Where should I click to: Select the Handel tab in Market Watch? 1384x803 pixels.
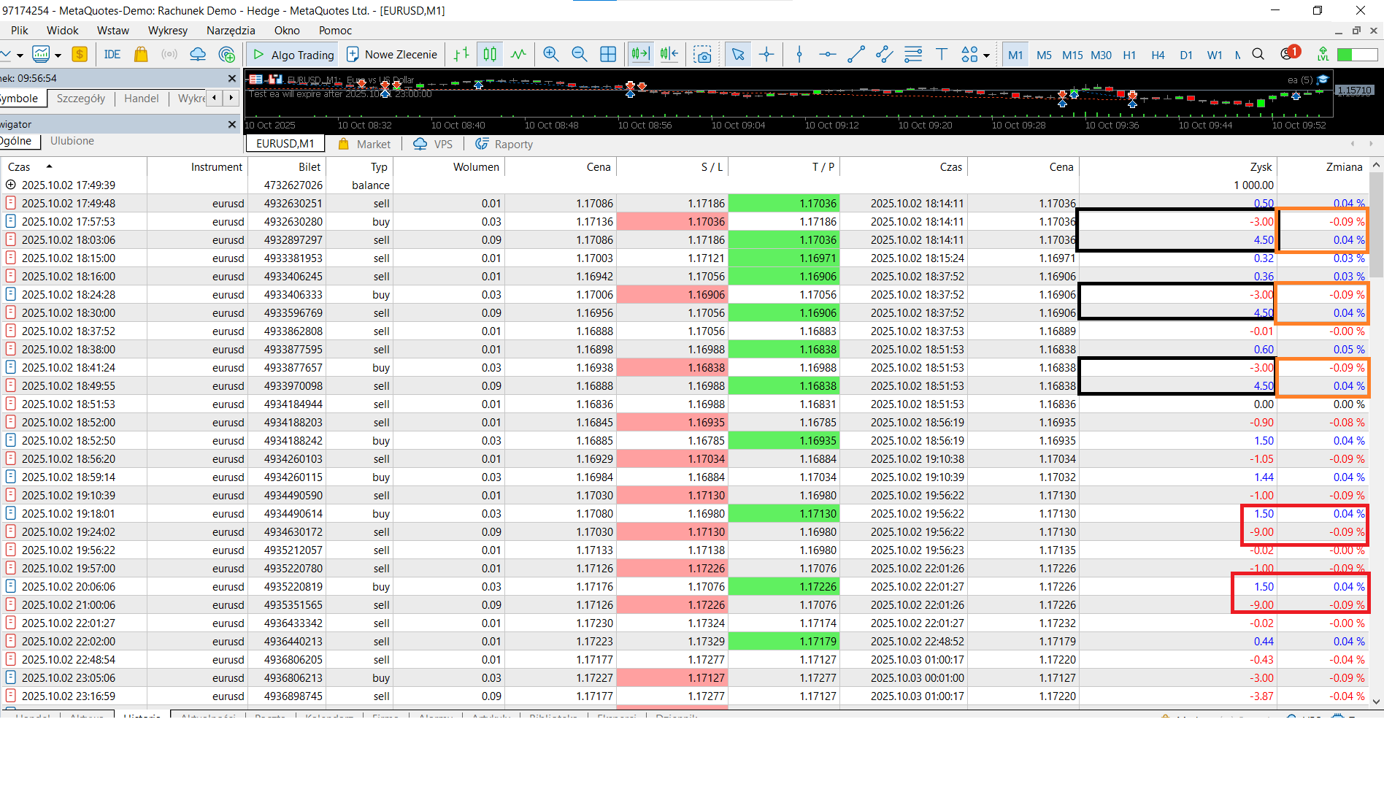pos(142,99)
